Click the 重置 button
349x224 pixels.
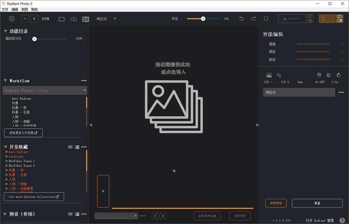click(317, 203)
